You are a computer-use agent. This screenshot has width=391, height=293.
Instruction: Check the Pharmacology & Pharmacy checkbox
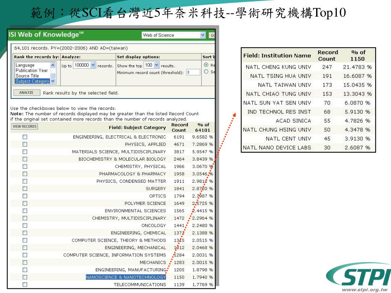[x=25, y=174]
